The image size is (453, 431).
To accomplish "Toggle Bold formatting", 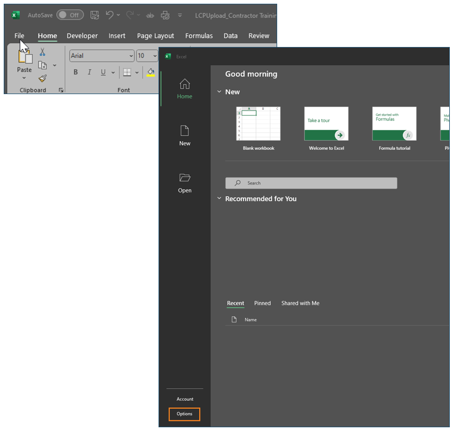I will click(x=75, y=72).
